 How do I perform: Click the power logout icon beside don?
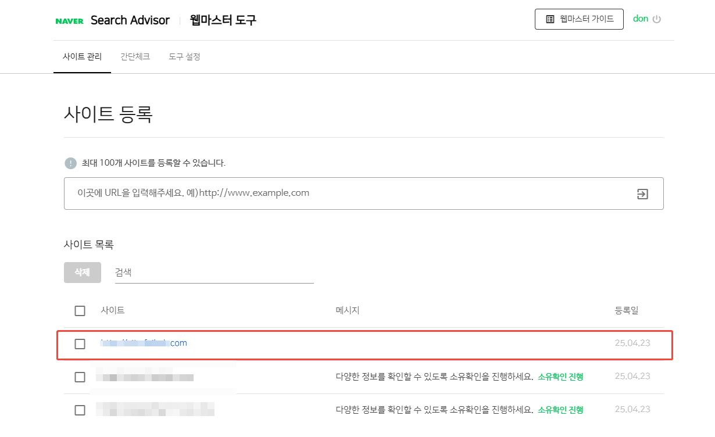tap(657, 19)
